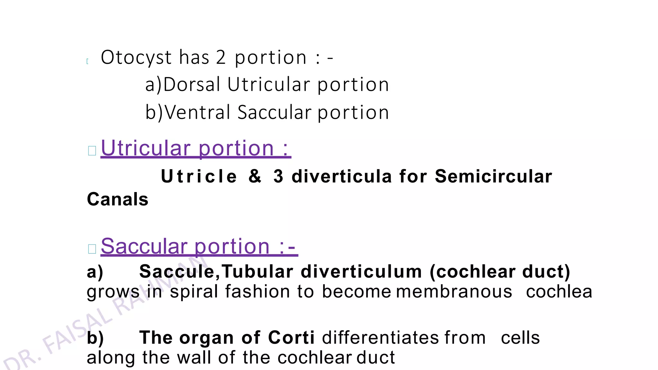Click the bold 'Saccule,Tubular diverticulum' text
Image resolution: width=658 pixels, height=370 pixels.
280,272
